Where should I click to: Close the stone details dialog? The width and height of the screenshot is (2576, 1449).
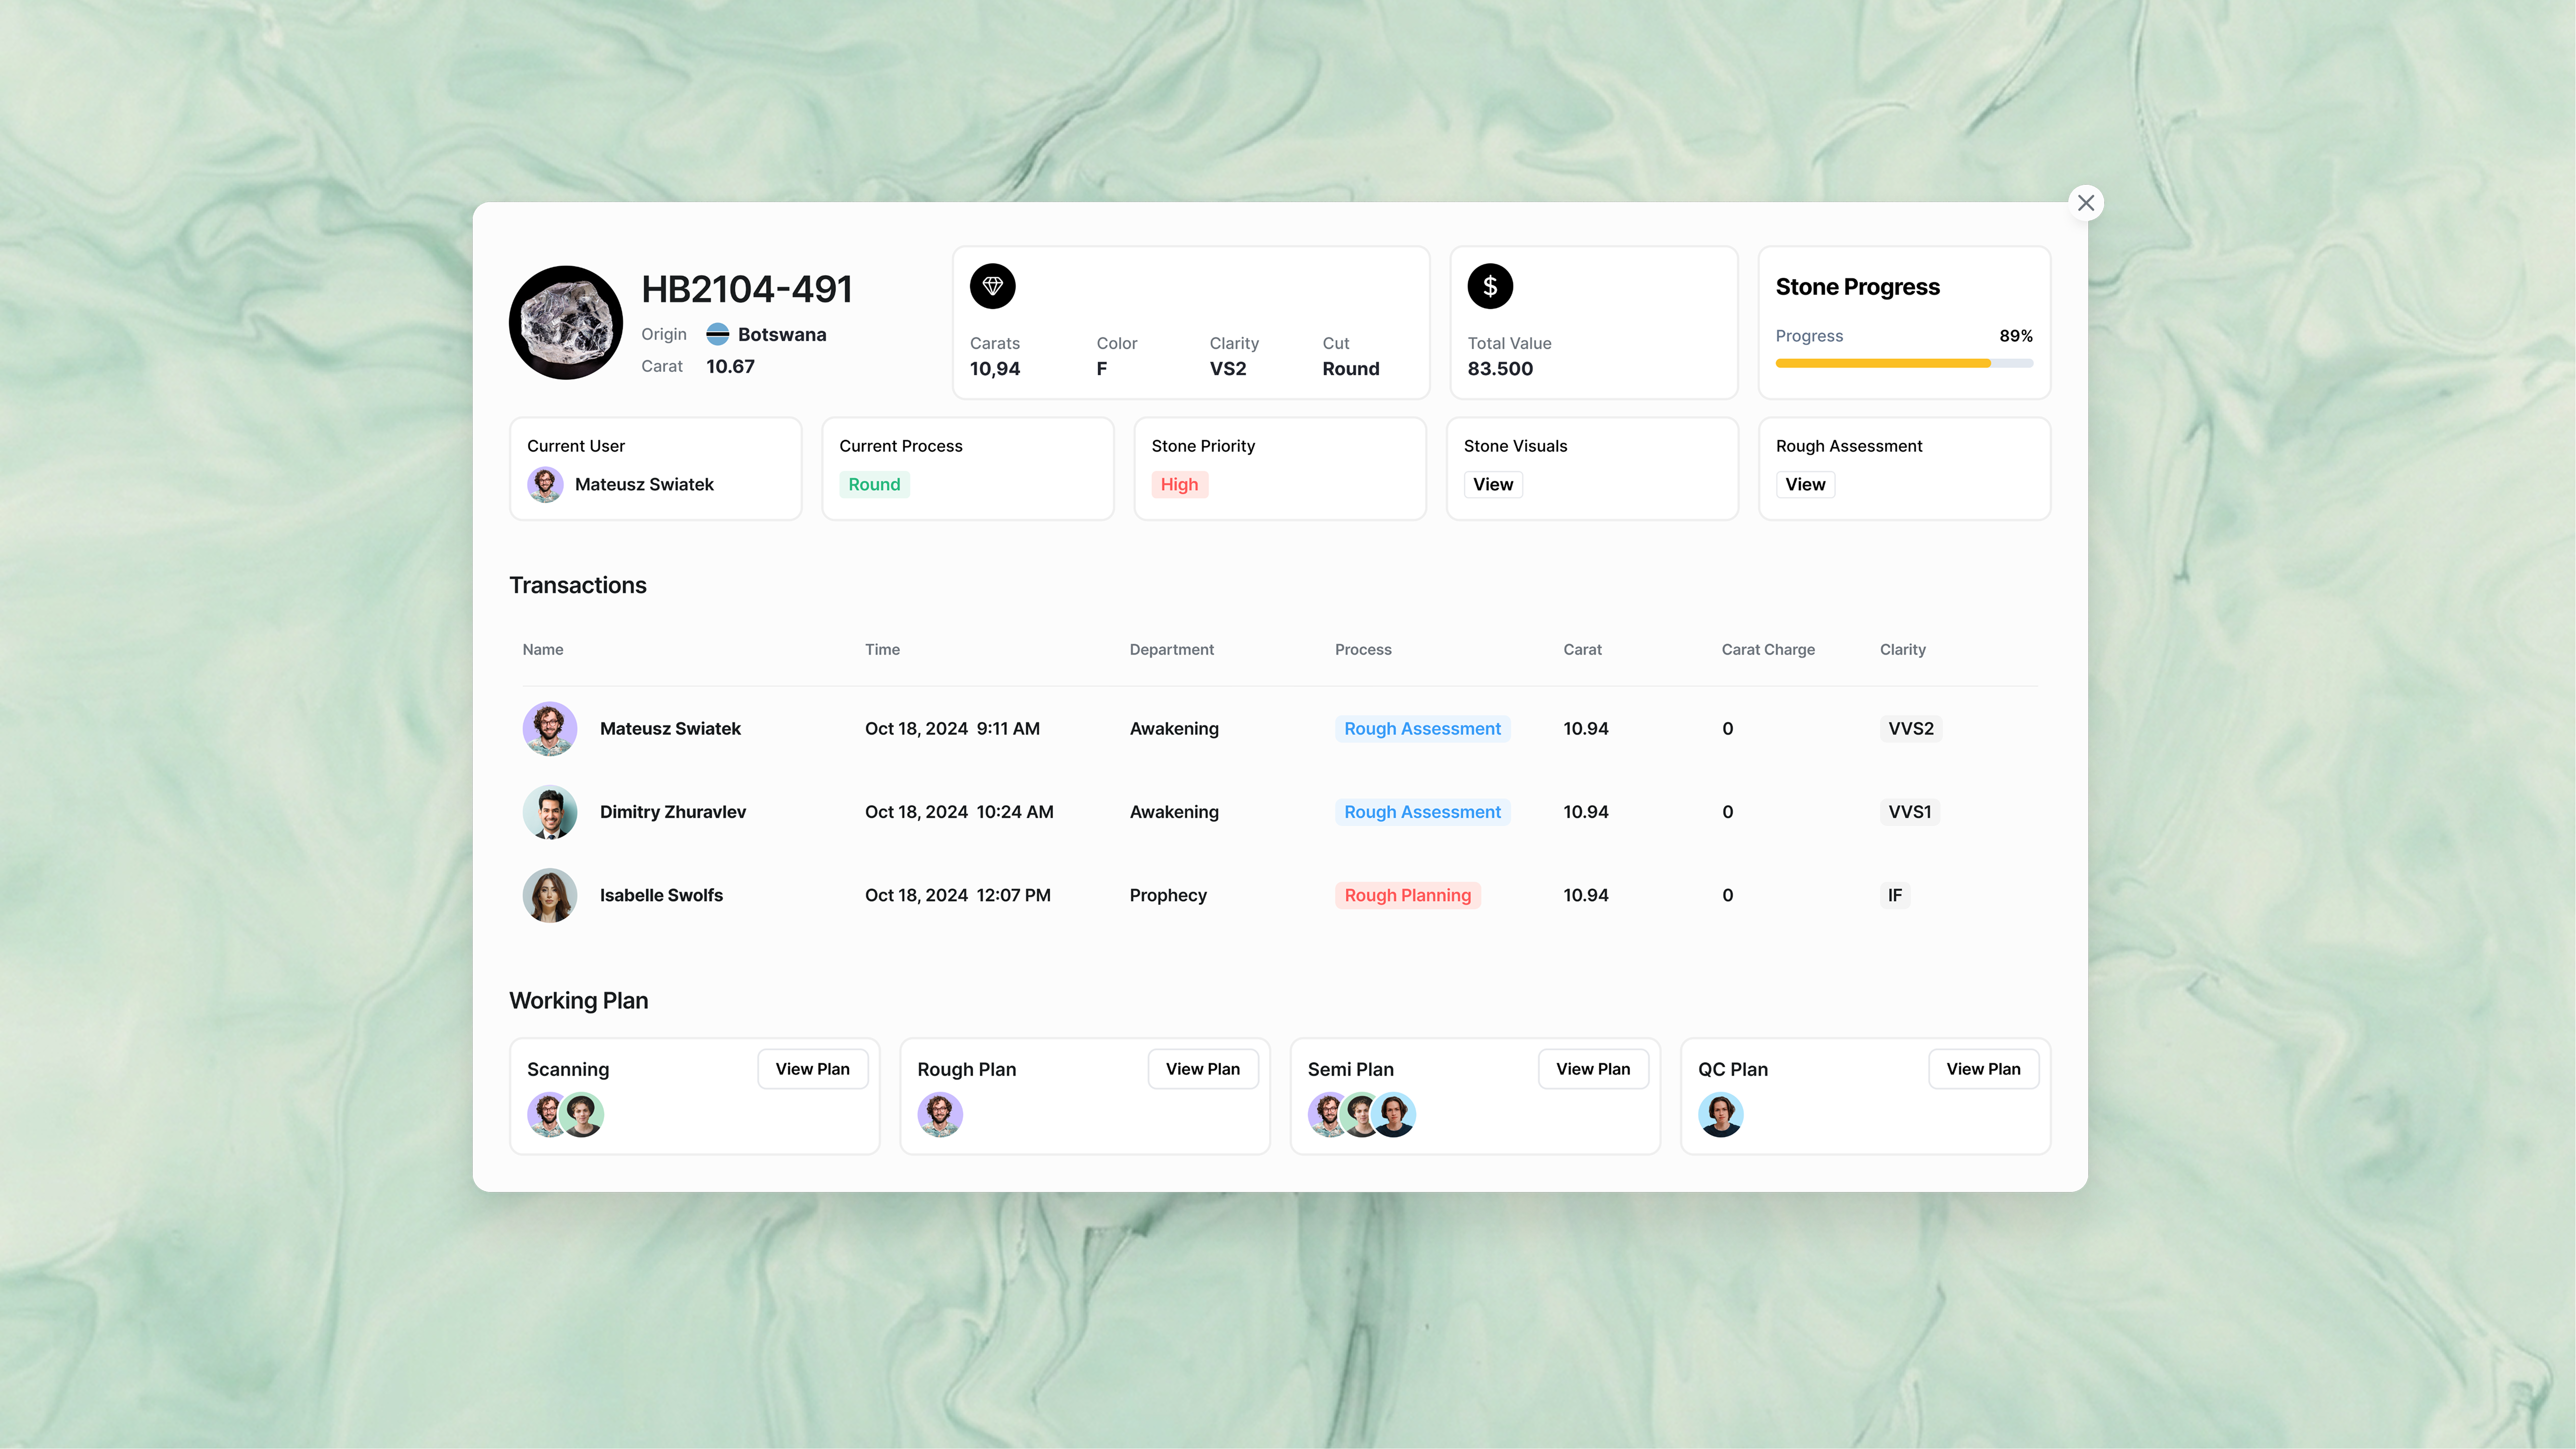[x=2085, y=203]
